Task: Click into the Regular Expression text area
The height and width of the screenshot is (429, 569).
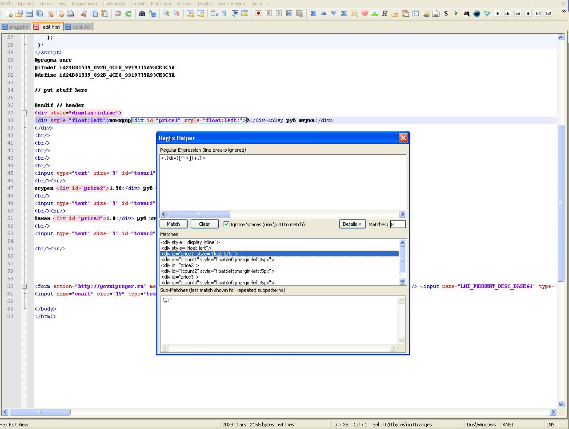Action: click(283, 182)
